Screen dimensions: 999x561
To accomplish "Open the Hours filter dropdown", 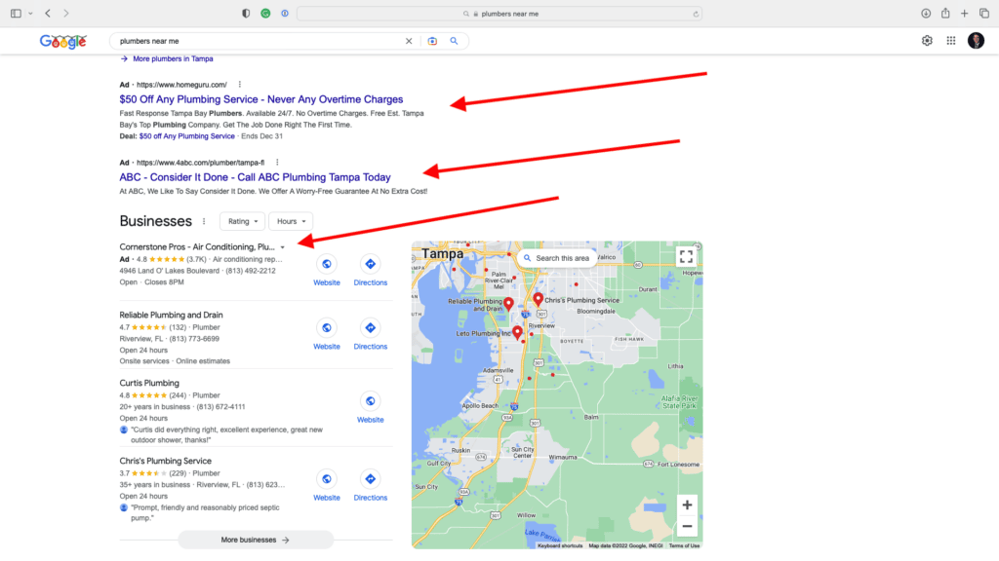I will point(291,221).
